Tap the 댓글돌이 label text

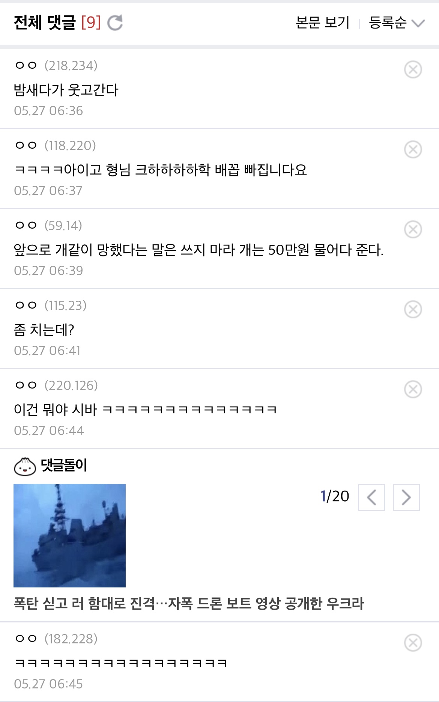click(x=64, y=465)
